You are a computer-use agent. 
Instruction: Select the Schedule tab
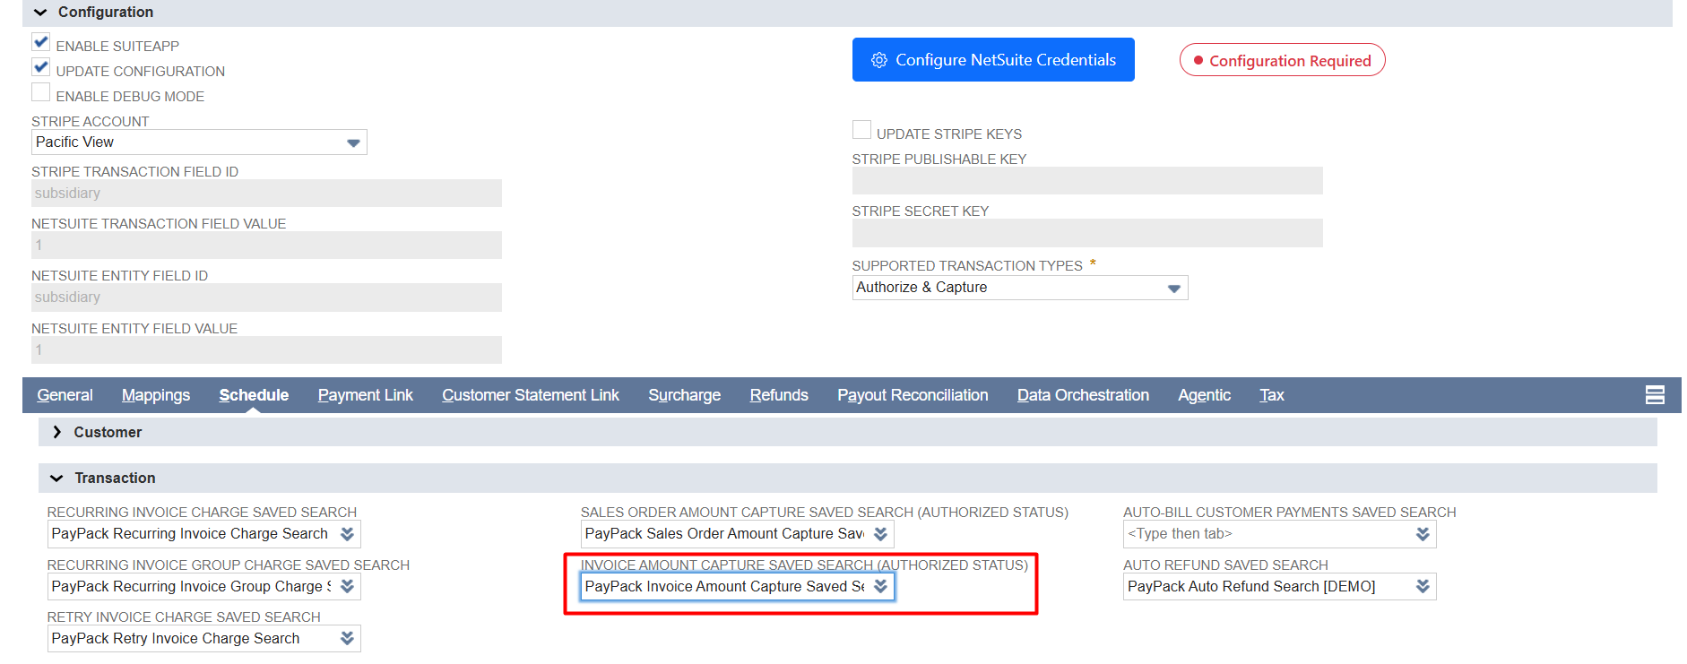coord(254,395)
